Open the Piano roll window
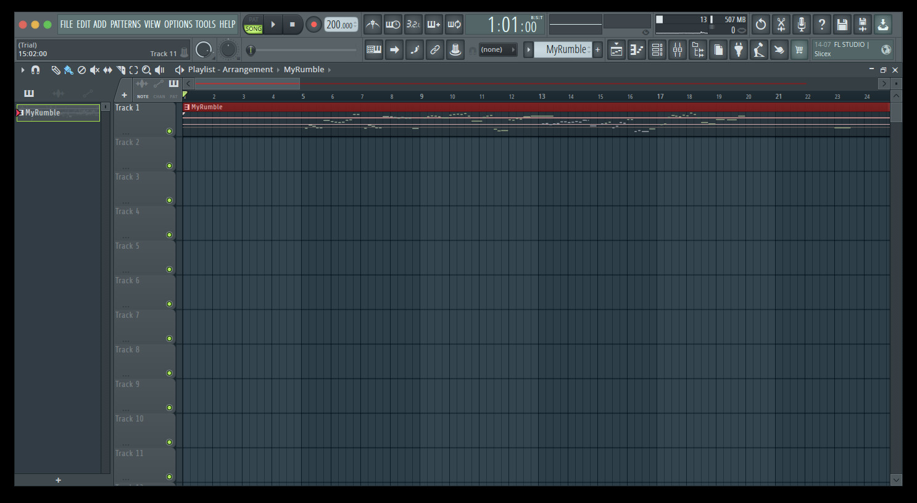The width and height of the screenshot is (917, 503). [x=637, y=50]
